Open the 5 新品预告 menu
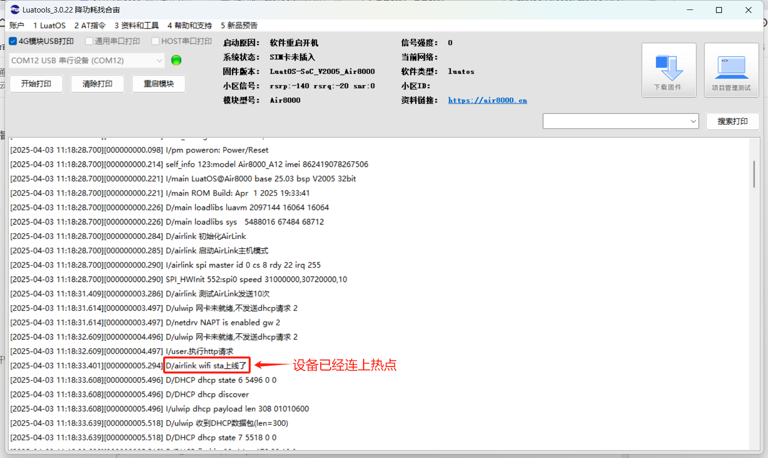The image size is (768, 458). [x=239, y=25]
